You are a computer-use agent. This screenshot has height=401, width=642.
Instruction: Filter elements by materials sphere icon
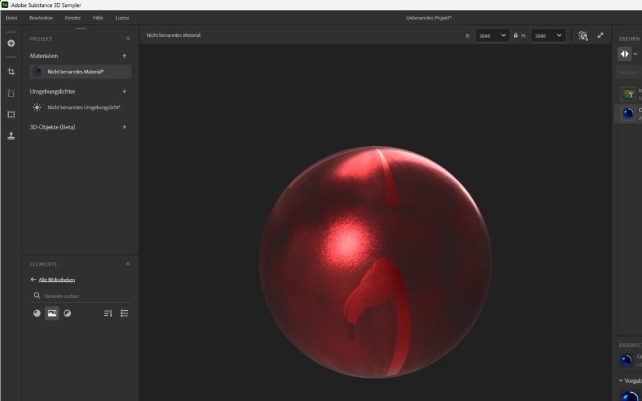(x=37, y=313)
